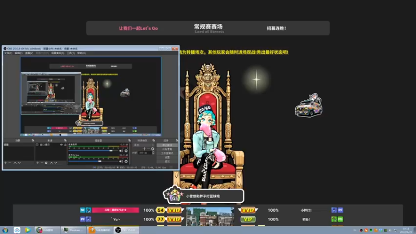Image resolution: width=416 pixels, height=234 pixels.
Task: Remove the selected scene with the minus icon
Action: [10, 163]
